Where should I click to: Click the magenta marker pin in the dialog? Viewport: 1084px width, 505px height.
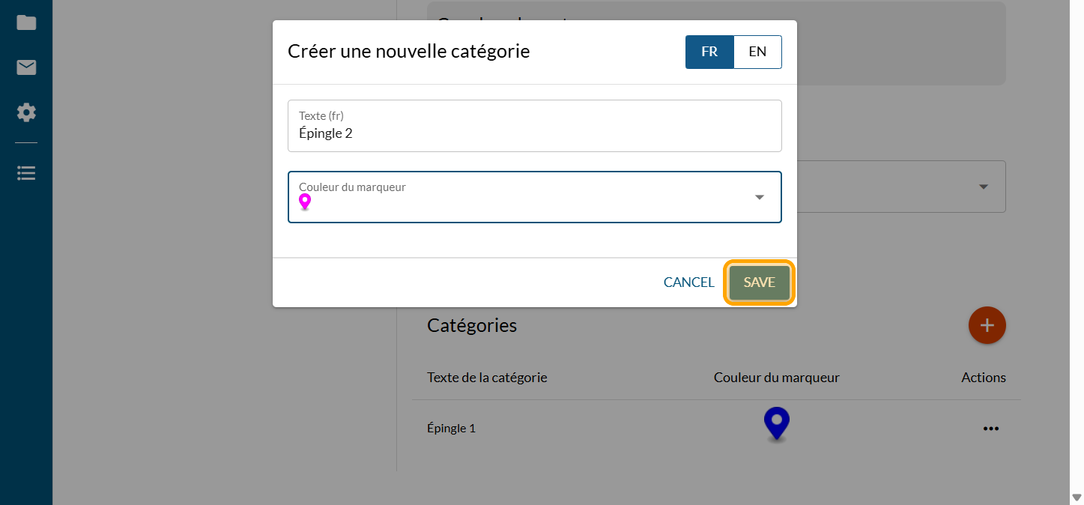pyautogui.click(x=305, y=202)
